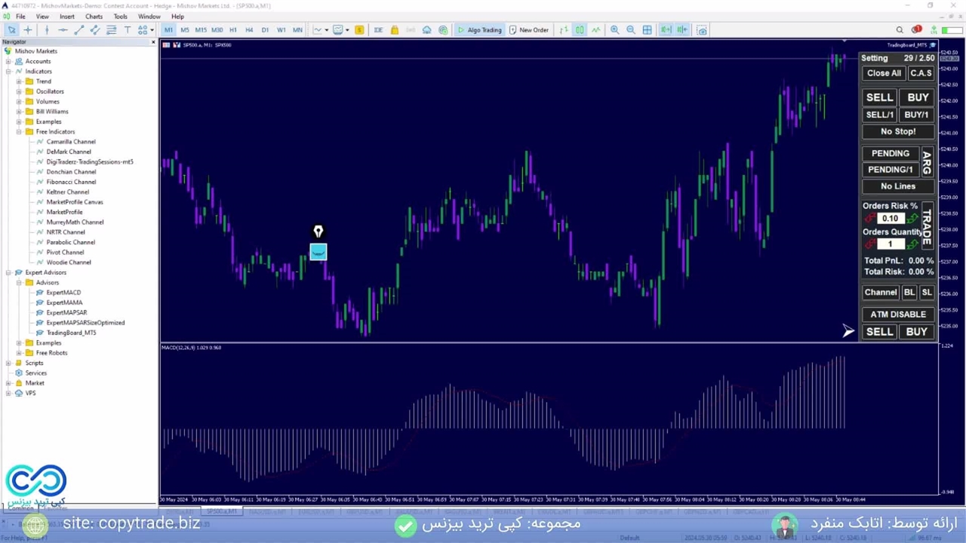
Task: Toggle the No Stop! option
Action: point(897,131)
